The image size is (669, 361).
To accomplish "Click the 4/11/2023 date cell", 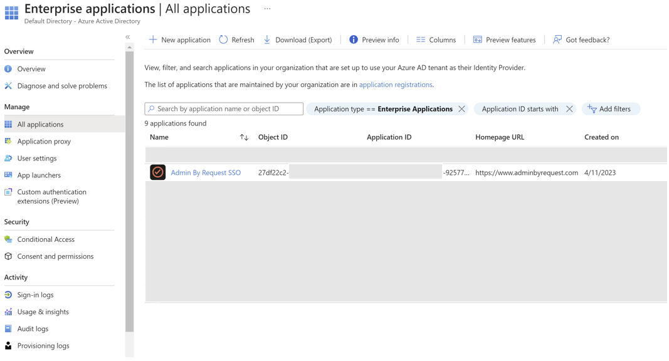I will 600,172.
